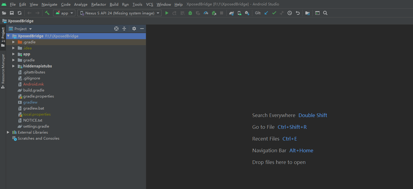
Task: Open the Resource Manager side tab
Action: point(3,71)
